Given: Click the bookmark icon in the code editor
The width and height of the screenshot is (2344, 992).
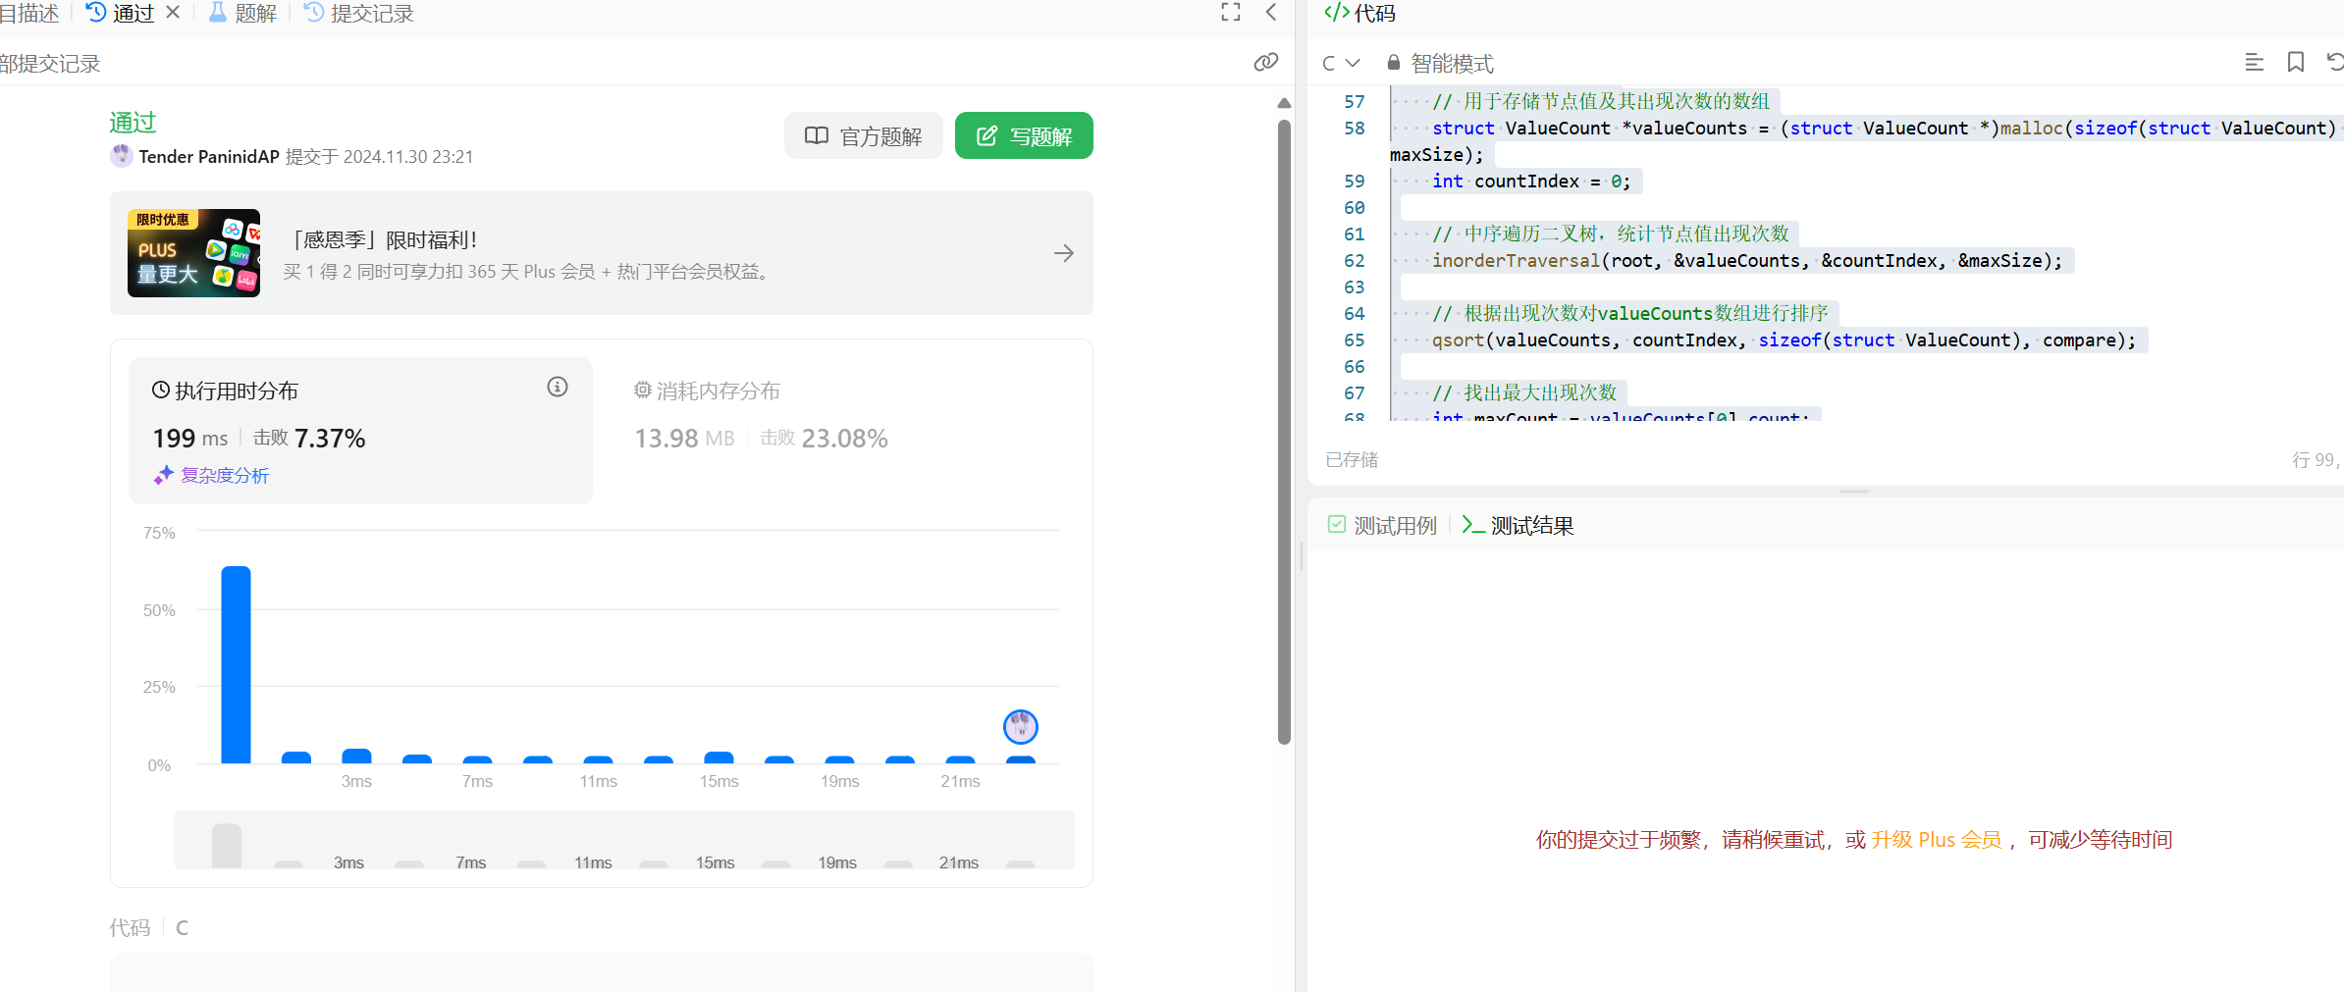Looking at the screenshot, I should click(2295, 63).
